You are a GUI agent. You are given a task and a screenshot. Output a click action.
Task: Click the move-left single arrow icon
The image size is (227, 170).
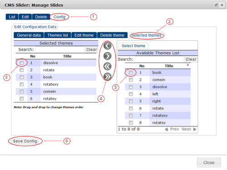107,46
